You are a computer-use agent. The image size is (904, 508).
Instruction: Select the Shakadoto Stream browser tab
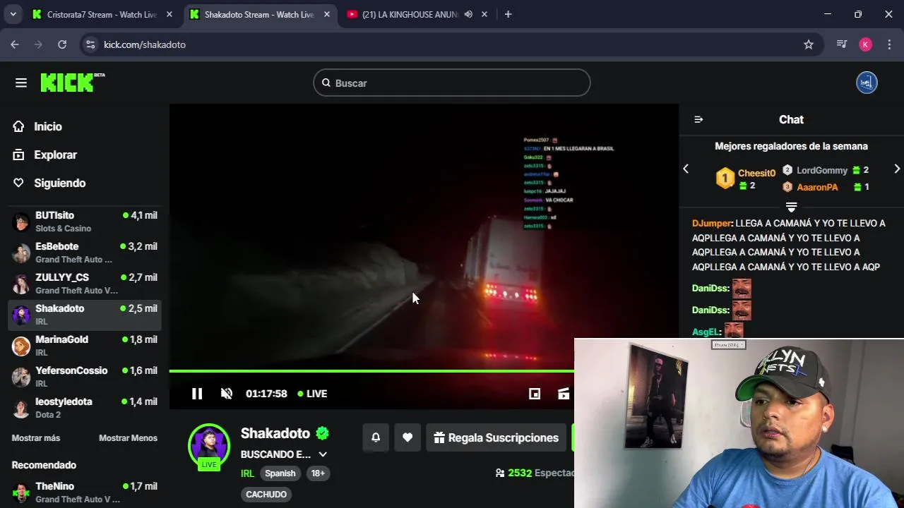(259, 14)
